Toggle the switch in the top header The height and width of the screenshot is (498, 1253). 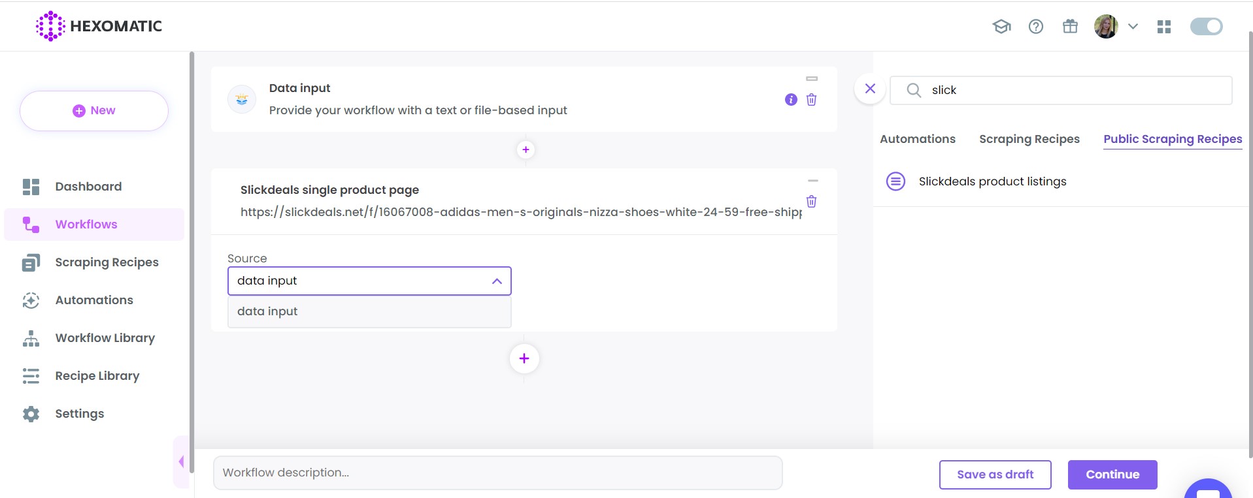coord(1206,27)
